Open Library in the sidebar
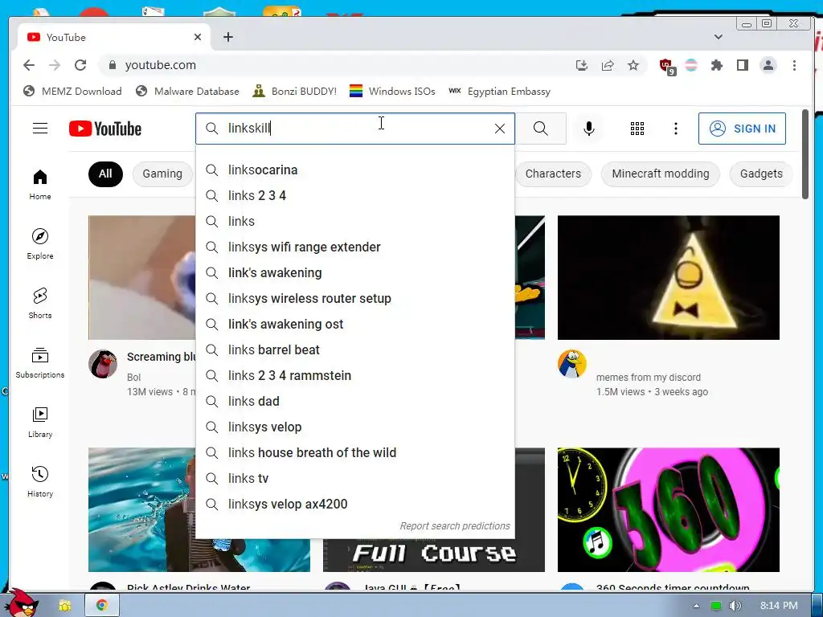 [40, 423]
